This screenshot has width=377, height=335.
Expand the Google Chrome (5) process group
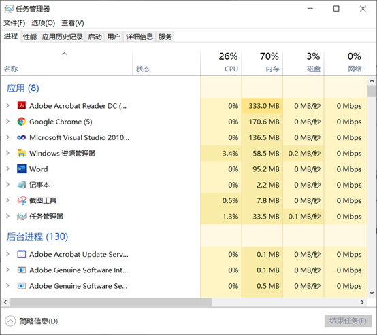coord(7,122)
